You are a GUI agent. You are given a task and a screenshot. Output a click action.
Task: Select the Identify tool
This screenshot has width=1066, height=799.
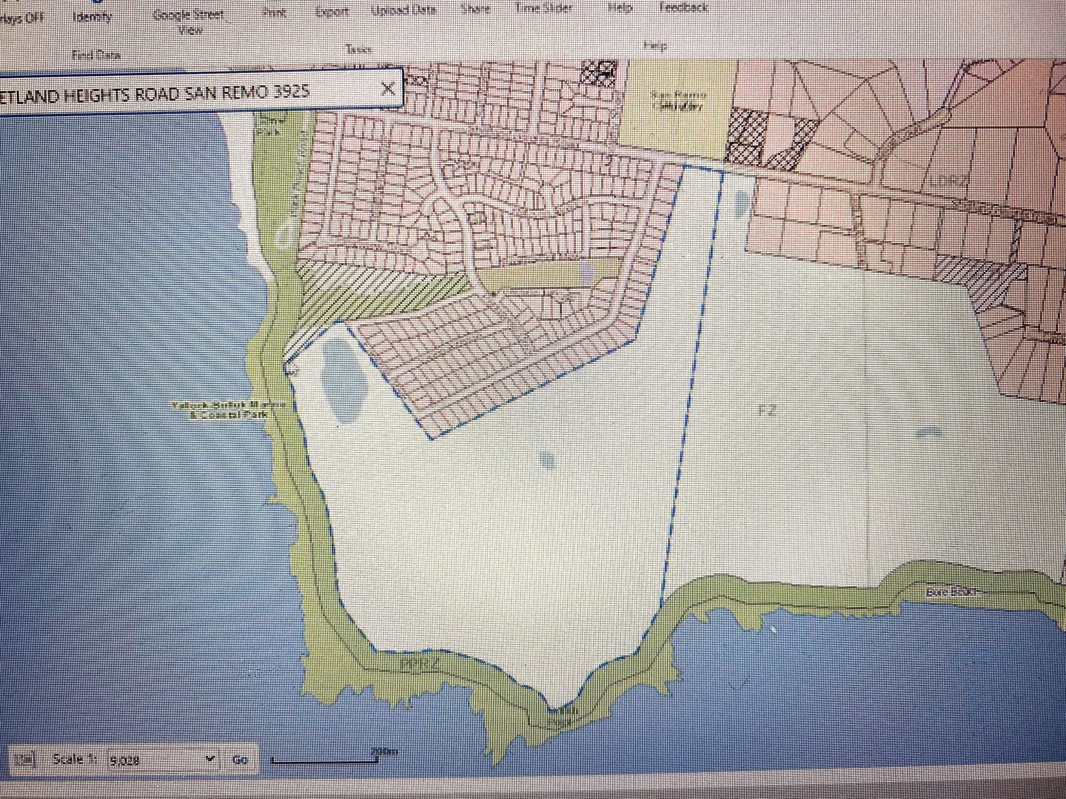(x=92, y=16)
